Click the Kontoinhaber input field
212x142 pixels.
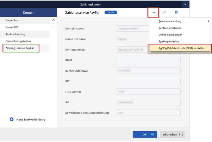click(133, 29)
